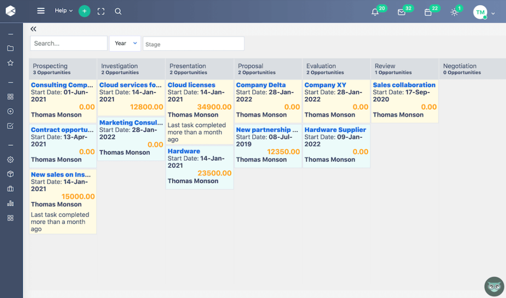Expand the Year period dropdown
The image size is (506, 298).
point(125,43)
